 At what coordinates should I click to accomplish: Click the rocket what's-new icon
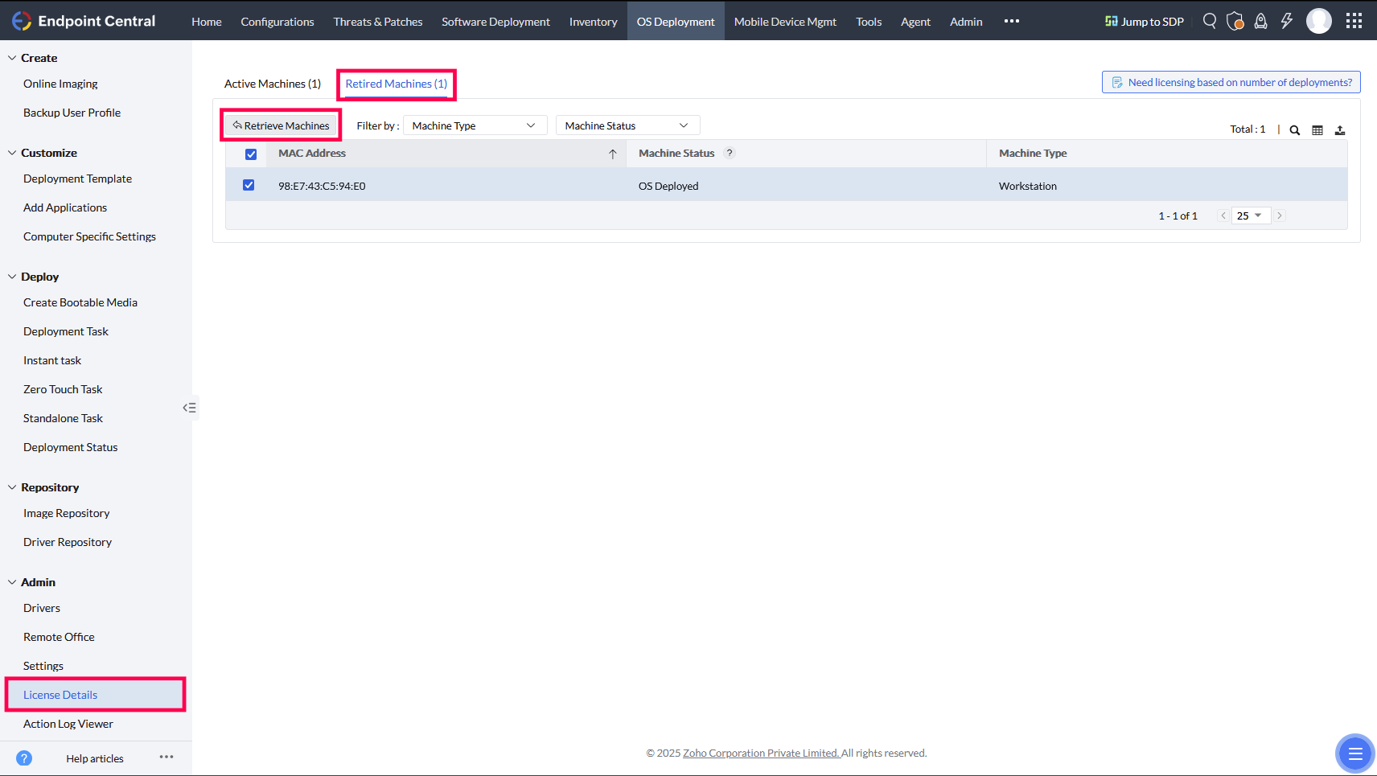(x=1260, y=21)
